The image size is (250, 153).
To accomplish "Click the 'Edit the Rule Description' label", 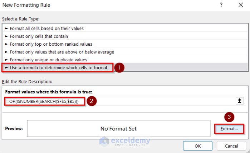I will pos(27,82).
